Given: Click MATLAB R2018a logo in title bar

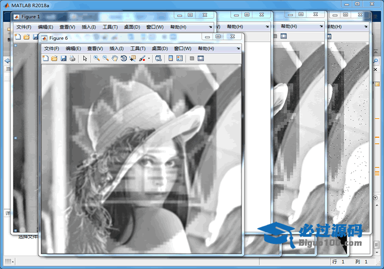Looking at the screenshot, I should (x=7, y=5).
